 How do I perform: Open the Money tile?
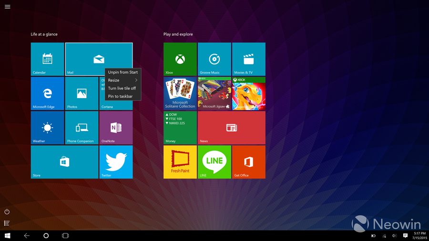(180, 128)
